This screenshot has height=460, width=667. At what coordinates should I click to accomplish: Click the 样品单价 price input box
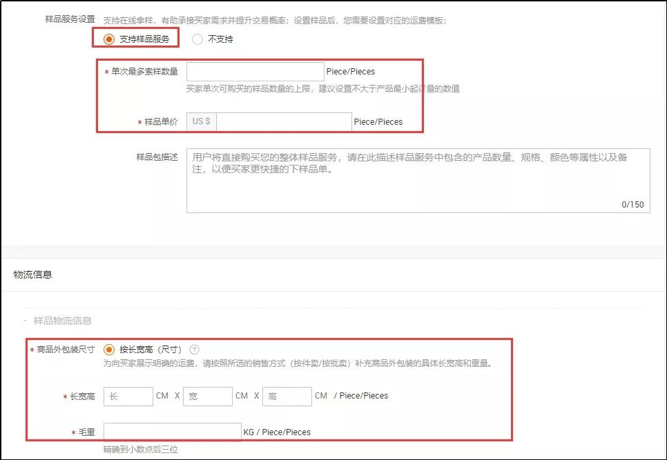click(x=283, y=121)
